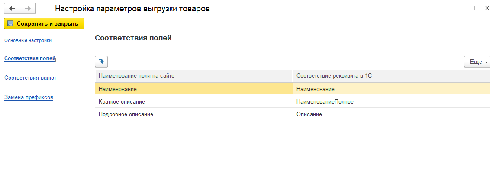Screen dimensions: 493x185
Task: Click the floppy disk save icon
Action: coord(10,23)
